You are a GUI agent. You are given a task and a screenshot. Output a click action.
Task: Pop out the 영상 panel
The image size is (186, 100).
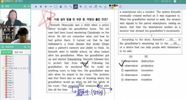click(x=25, y=6)
